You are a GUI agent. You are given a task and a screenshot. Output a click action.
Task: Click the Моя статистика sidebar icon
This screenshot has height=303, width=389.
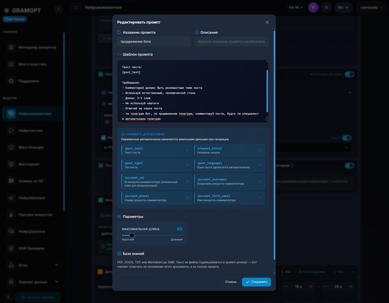pyautogui.click(x=11, y=64)
